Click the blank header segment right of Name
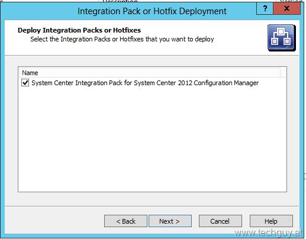The image size is (306, 239). click(283, 73)
